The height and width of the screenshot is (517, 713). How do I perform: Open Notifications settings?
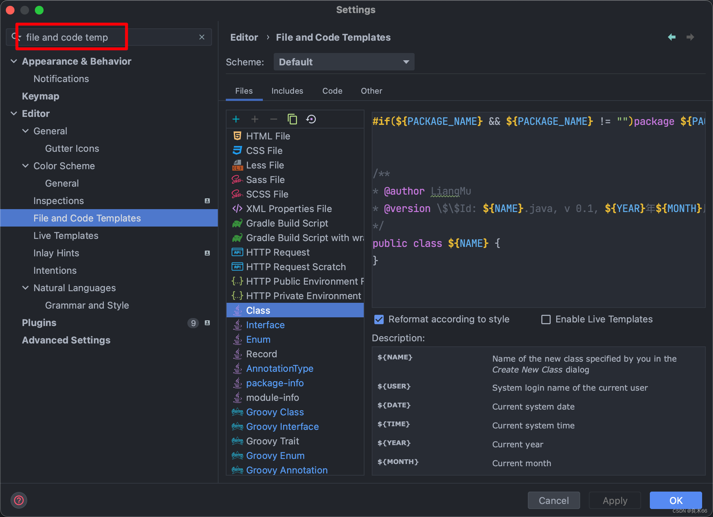click(x=109, y=79)
